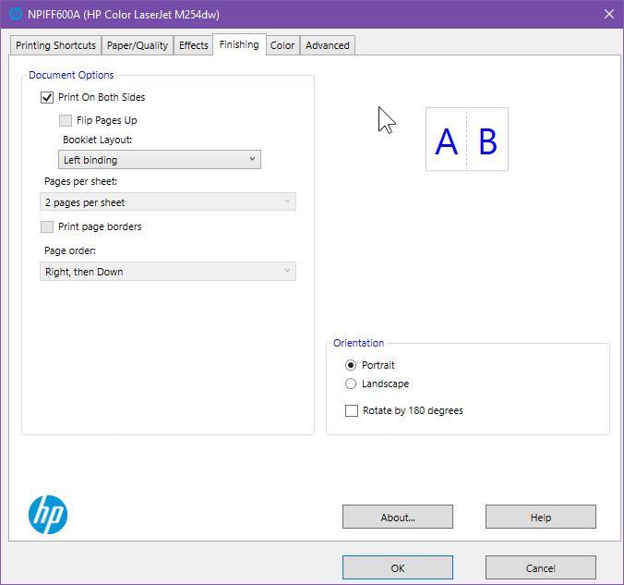Expand the Pages per sheet dropdown
This screenshot has height=585, width=624.
(x=168, y=202)
